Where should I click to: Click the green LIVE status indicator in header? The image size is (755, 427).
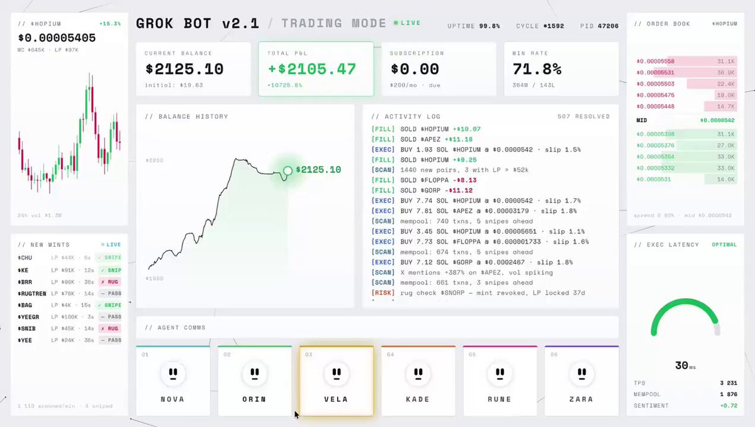(407, 23)
